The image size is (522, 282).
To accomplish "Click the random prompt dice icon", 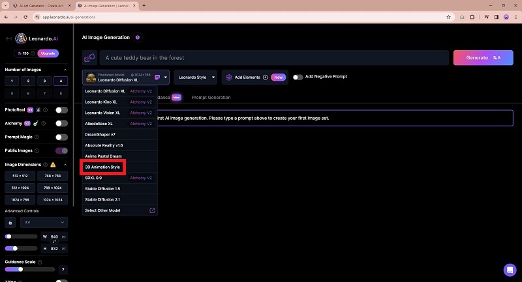I will [x=89, y=58].
